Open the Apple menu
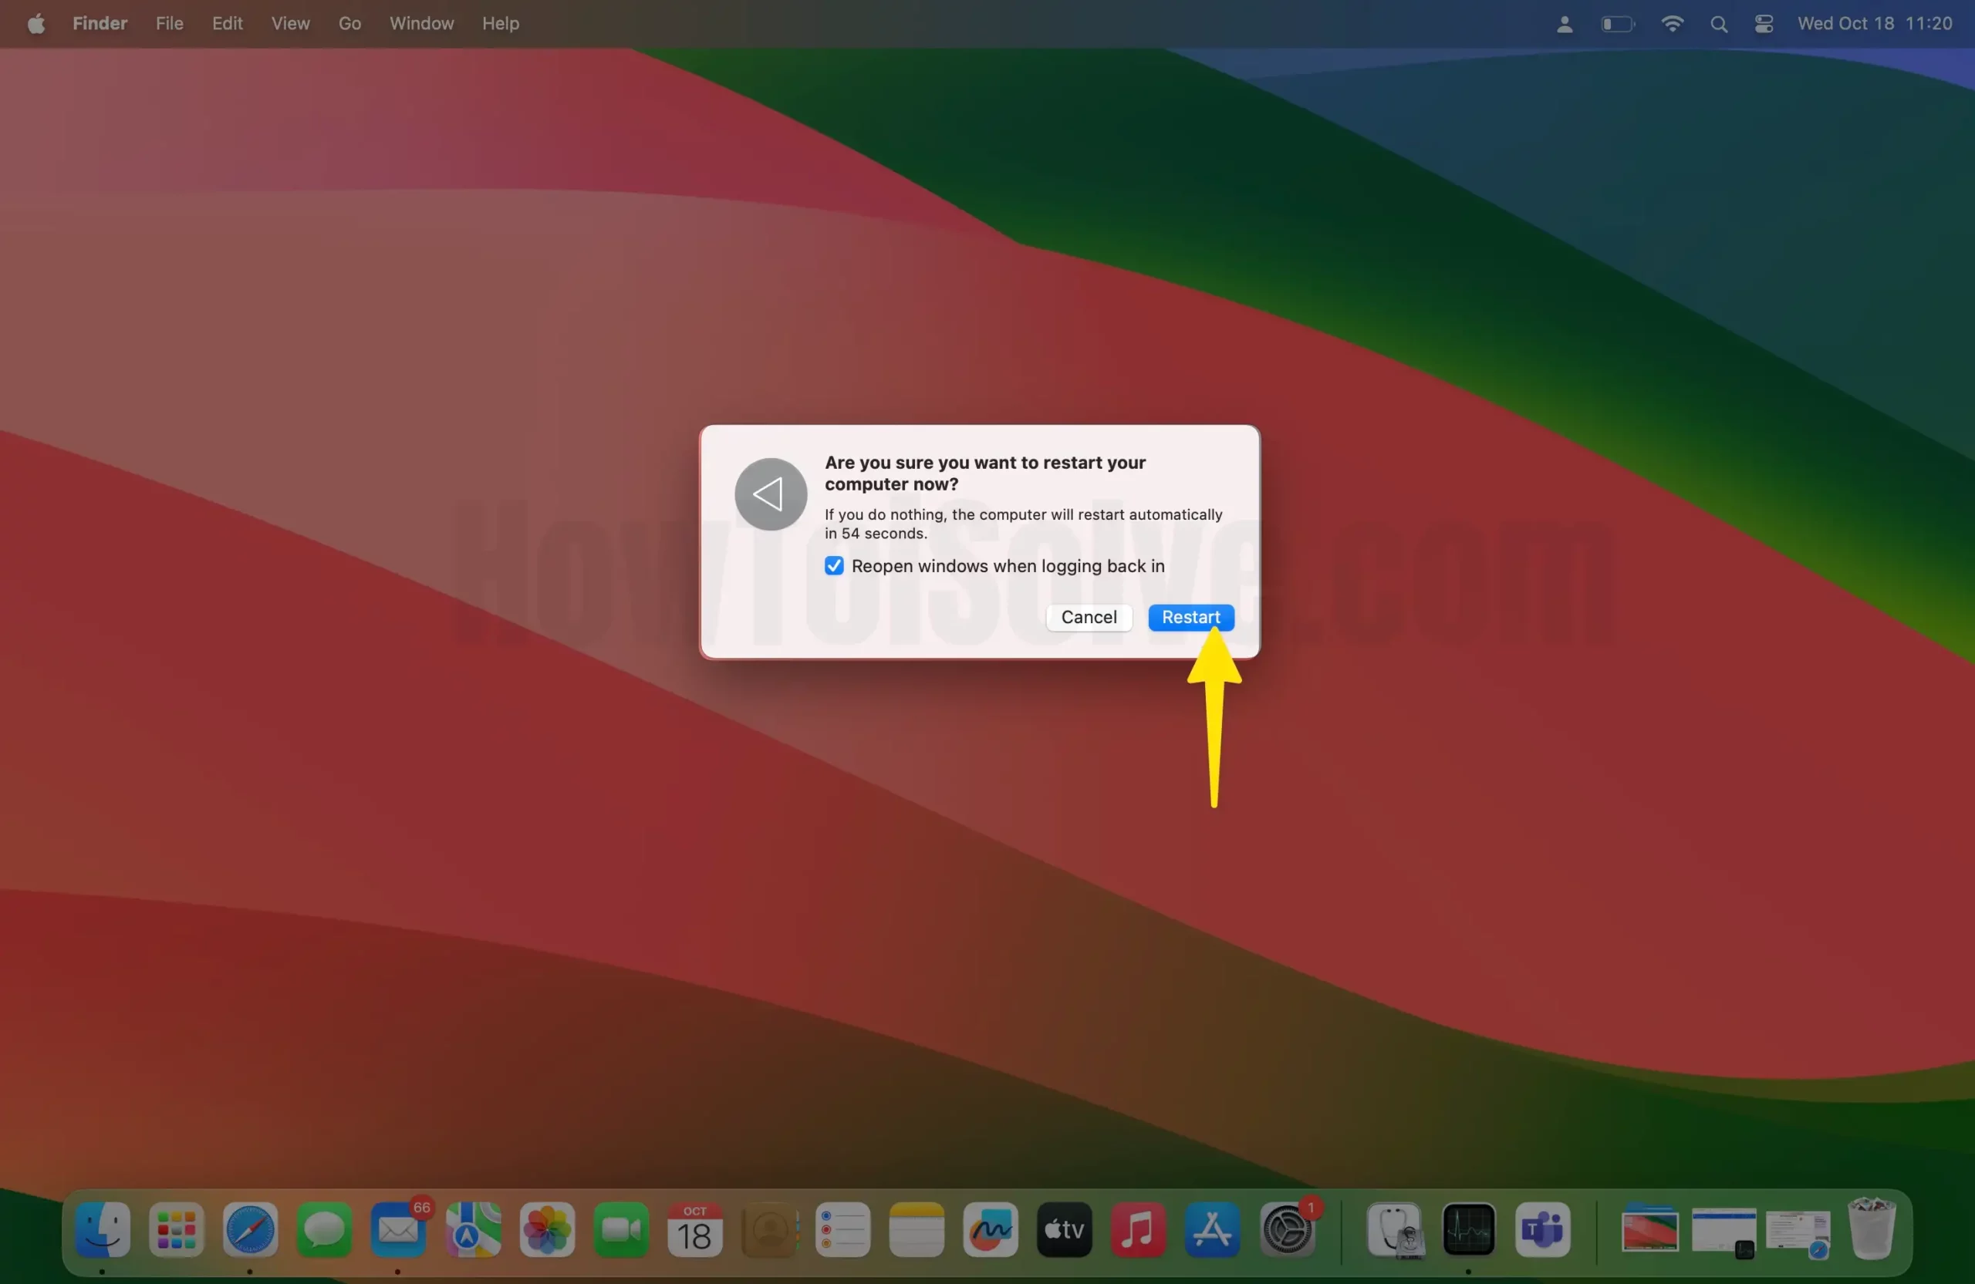The image size is (1975, 1284). click(x=35, y=23)
